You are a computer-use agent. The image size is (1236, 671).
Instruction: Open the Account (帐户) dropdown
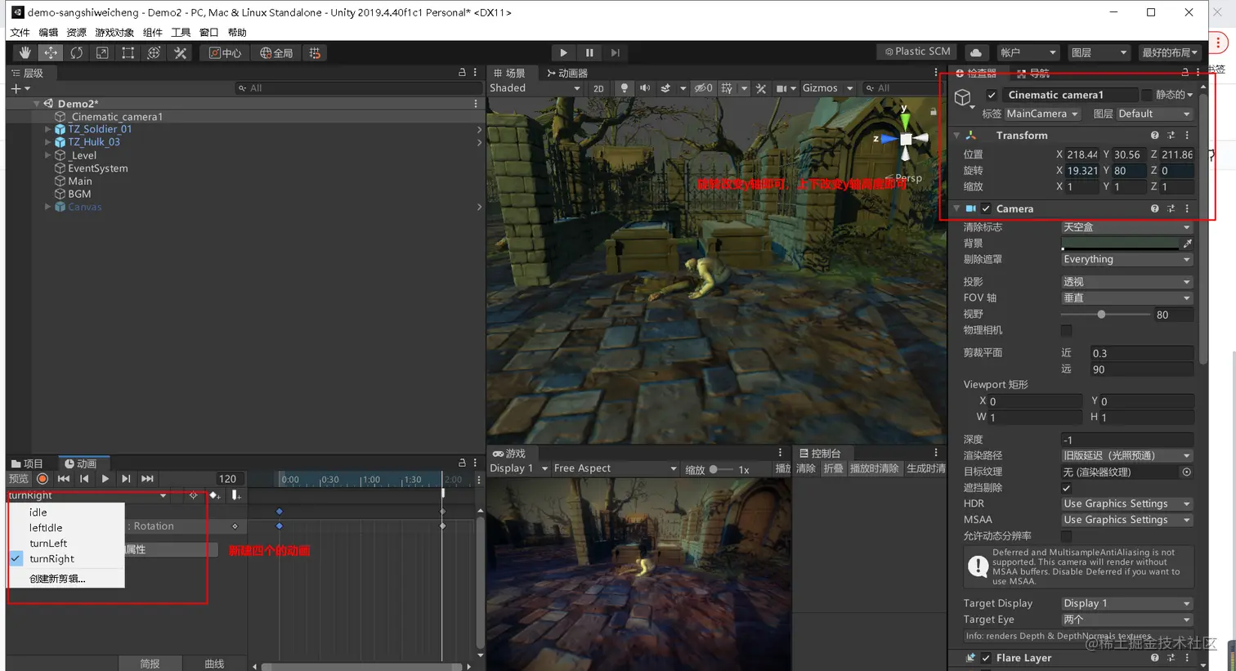1028,52
